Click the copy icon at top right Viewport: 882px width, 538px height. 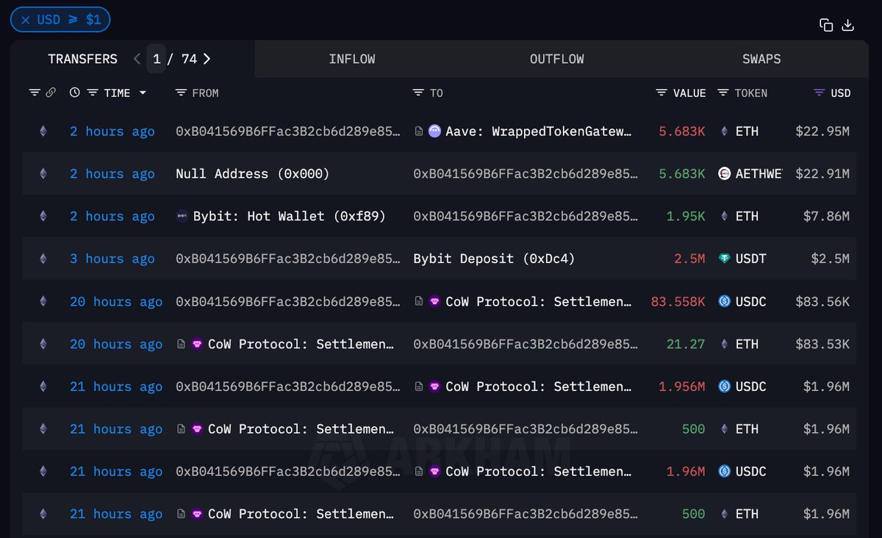click(826, 25)
